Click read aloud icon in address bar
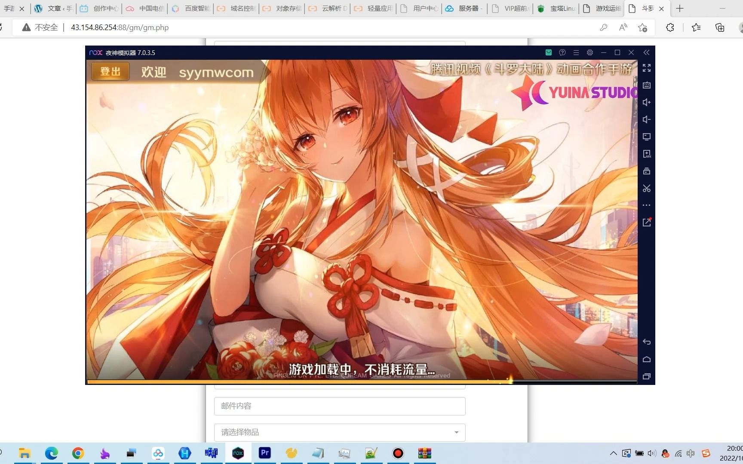This screenshot has width=743, height=464. (623, 27)
